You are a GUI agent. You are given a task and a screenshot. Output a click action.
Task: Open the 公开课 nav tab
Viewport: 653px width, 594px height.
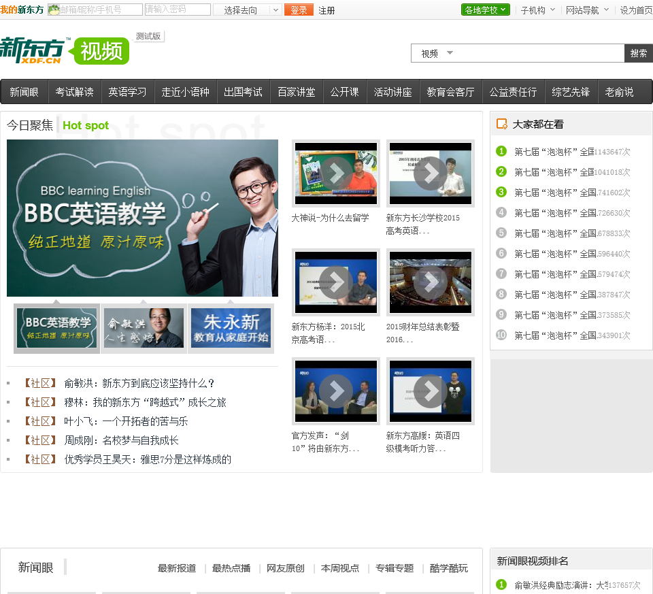click(x=344, y=92)
